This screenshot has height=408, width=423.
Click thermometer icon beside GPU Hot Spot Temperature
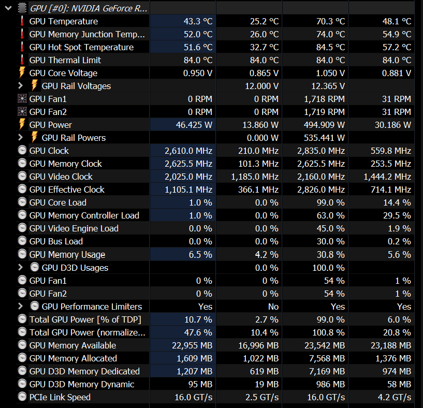[22, 47]
